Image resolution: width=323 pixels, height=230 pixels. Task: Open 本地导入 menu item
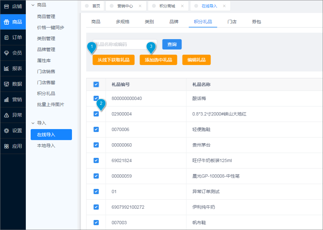click(x=46, y=146)
